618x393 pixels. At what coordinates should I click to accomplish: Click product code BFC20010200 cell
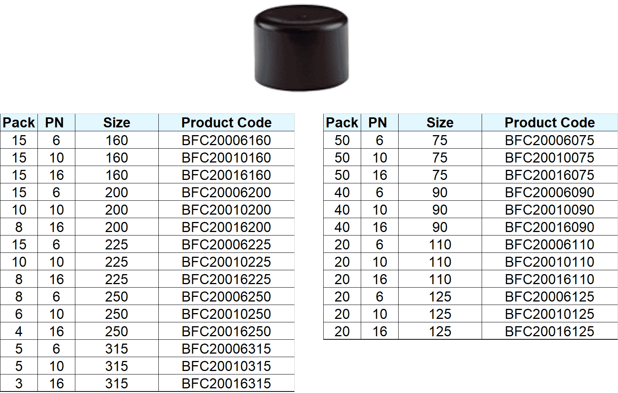pos(226,210)
